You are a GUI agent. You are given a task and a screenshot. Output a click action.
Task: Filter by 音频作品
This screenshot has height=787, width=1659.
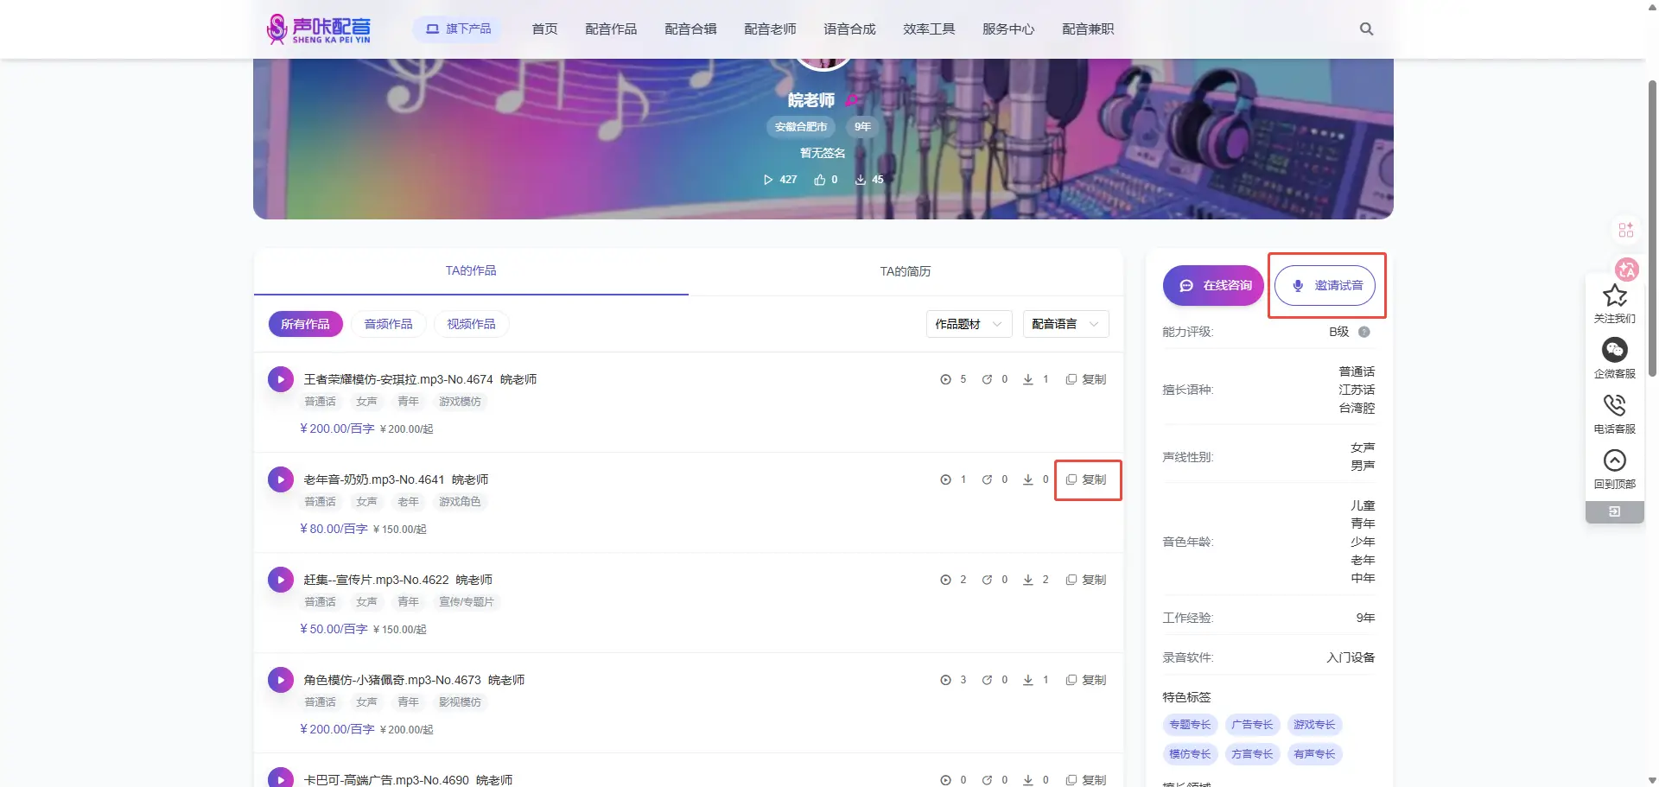tap(388, 324)
